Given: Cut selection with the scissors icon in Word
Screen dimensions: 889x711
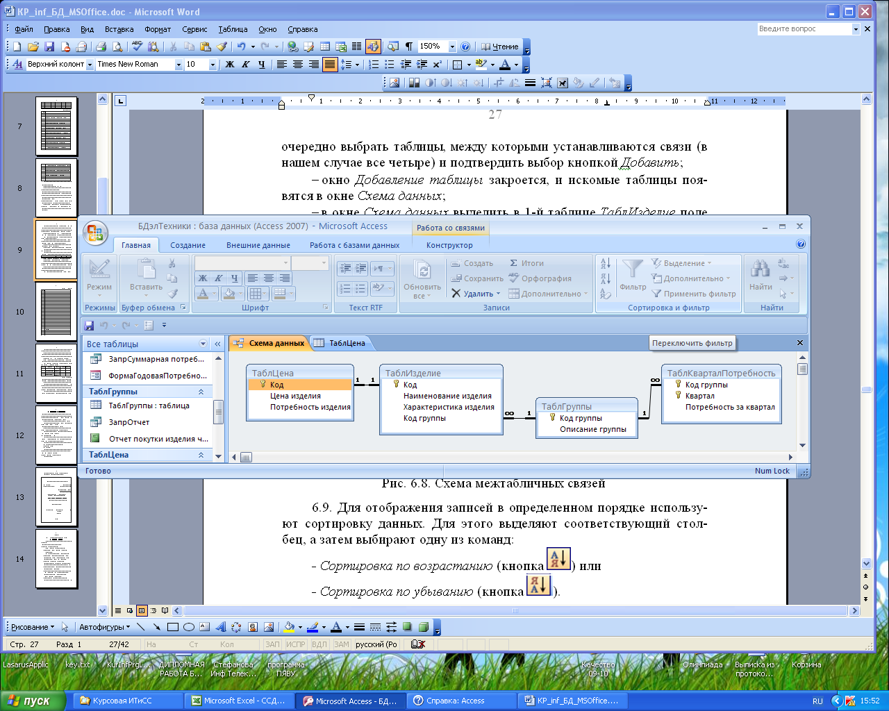Looking at the screenshot, I should click(172, 47).
